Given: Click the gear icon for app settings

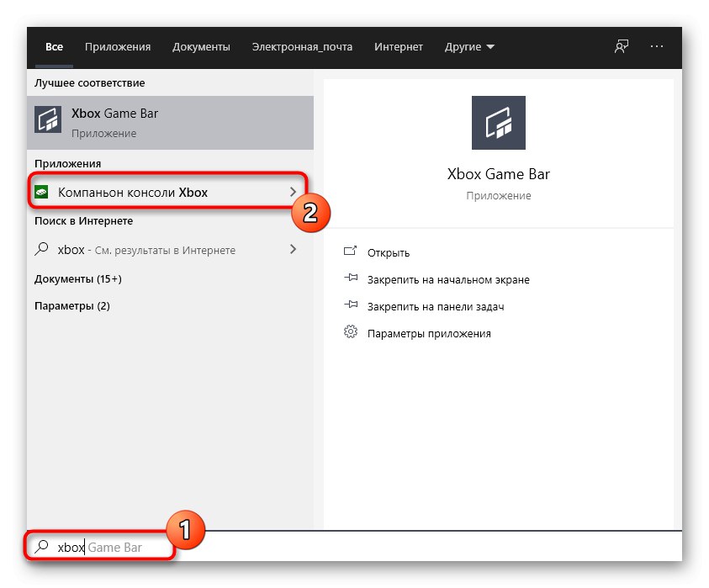Looking at the screenshot, I should (x=351, y=332).
